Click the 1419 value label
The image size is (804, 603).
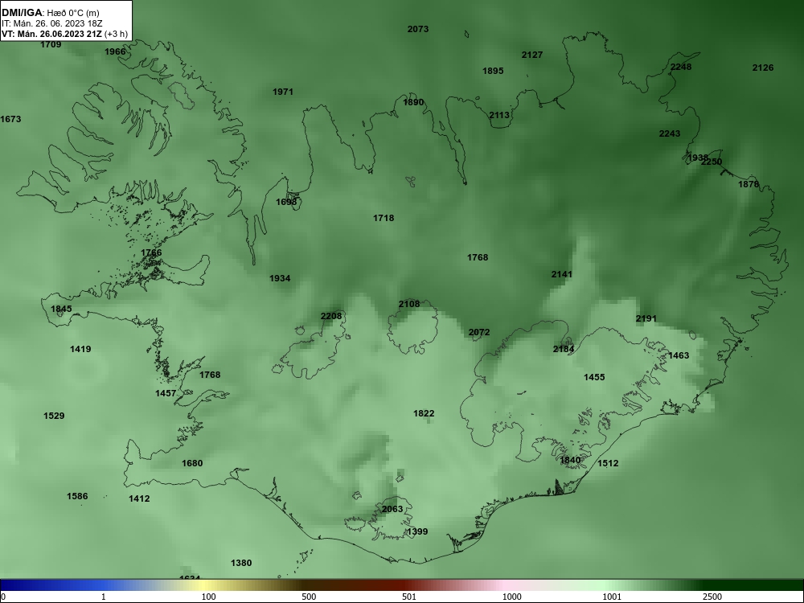pos(80,349)
